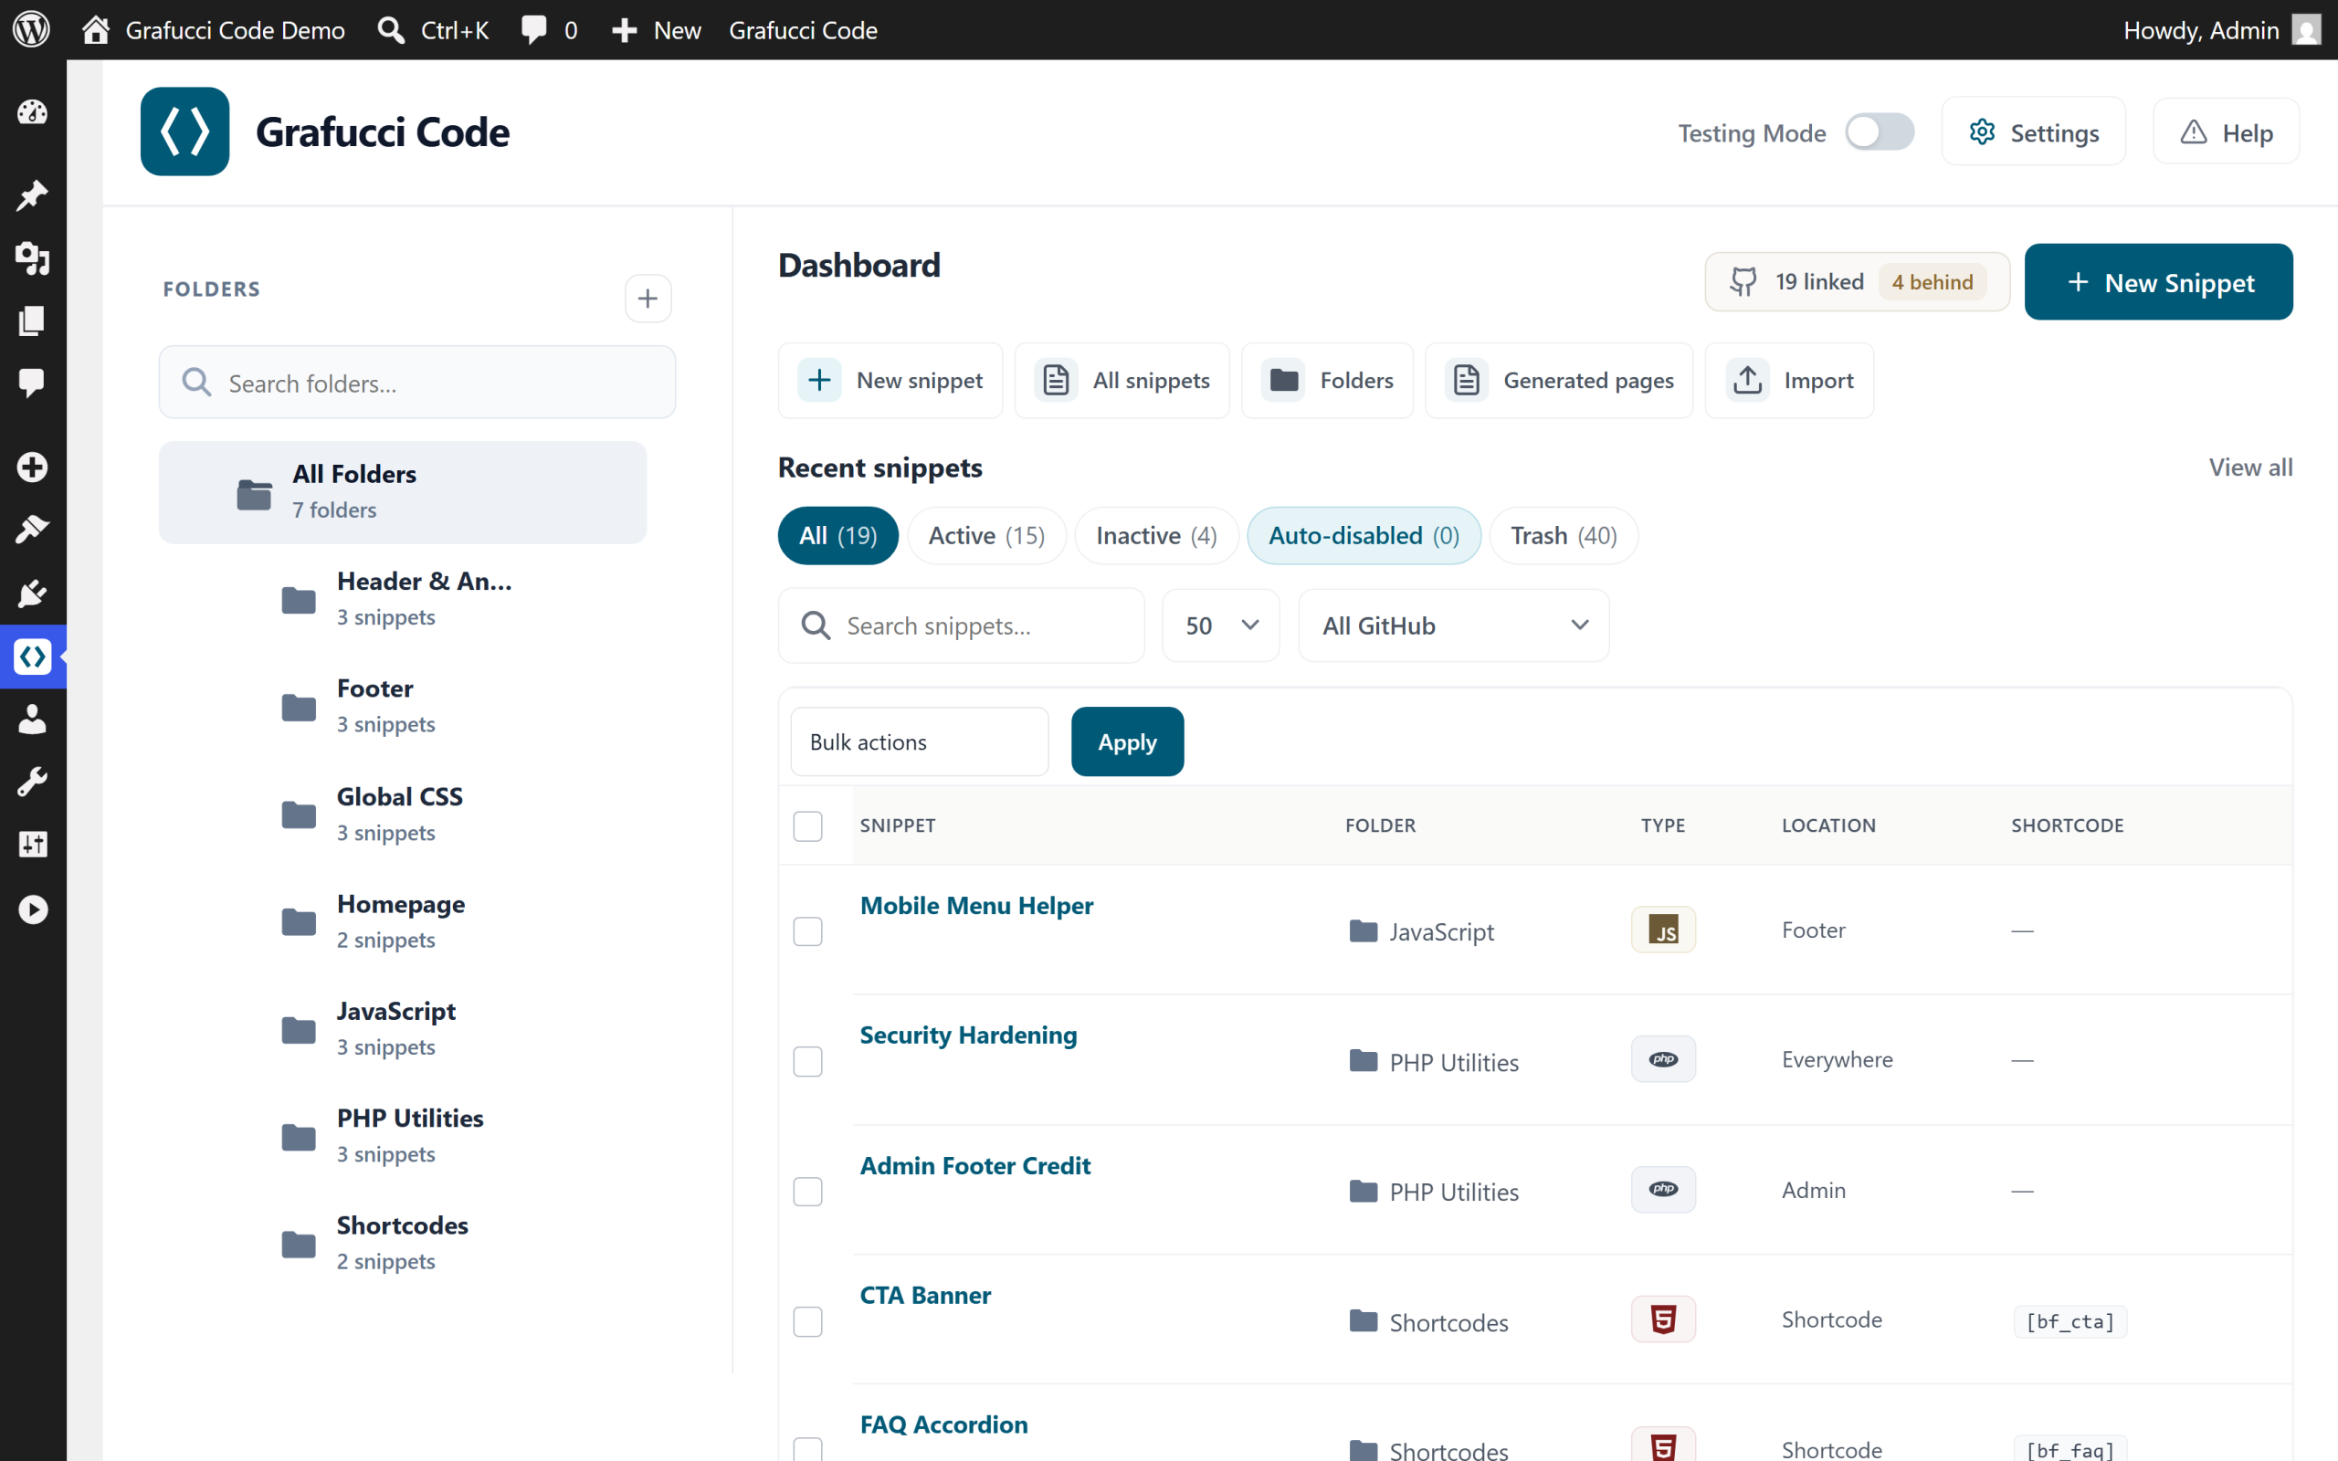Screen dimensions: 2338x1461
Task: Click the Generated pages quick action
Action: (x=1559, y=380)
